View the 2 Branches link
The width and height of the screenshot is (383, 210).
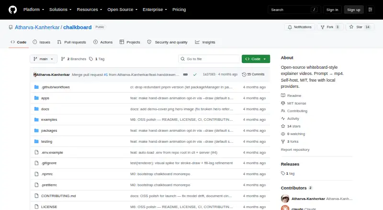point(74,59)
